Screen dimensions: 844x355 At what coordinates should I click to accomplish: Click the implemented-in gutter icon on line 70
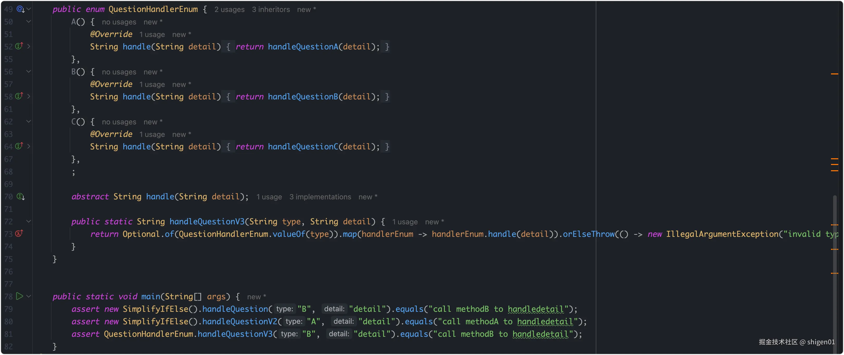pyautogui.click(x=20, y=197)
